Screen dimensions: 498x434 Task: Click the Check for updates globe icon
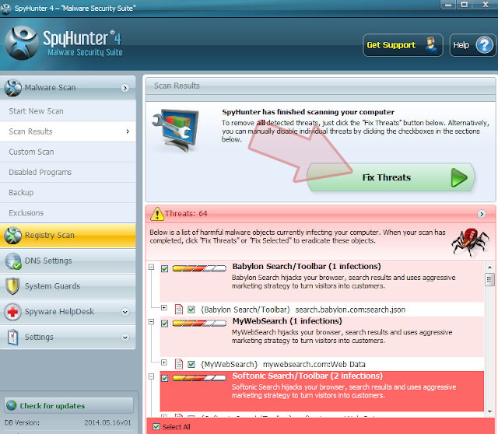click(x=11, y=405)
